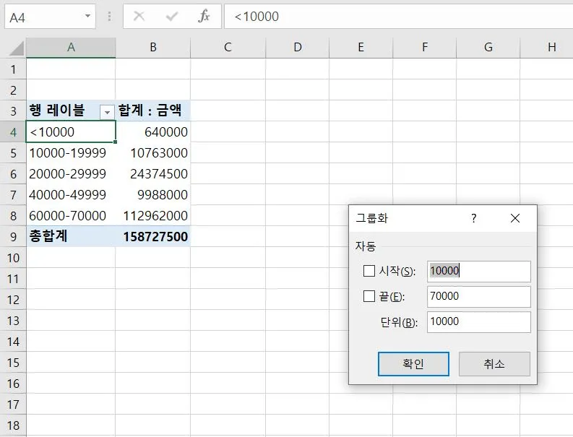Viewport: 573px width, 437px height.
Task: Select column F header
Action: point(425,48)
